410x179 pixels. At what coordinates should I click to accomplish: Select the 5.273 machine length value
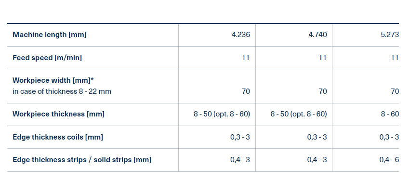coord(390,35)
